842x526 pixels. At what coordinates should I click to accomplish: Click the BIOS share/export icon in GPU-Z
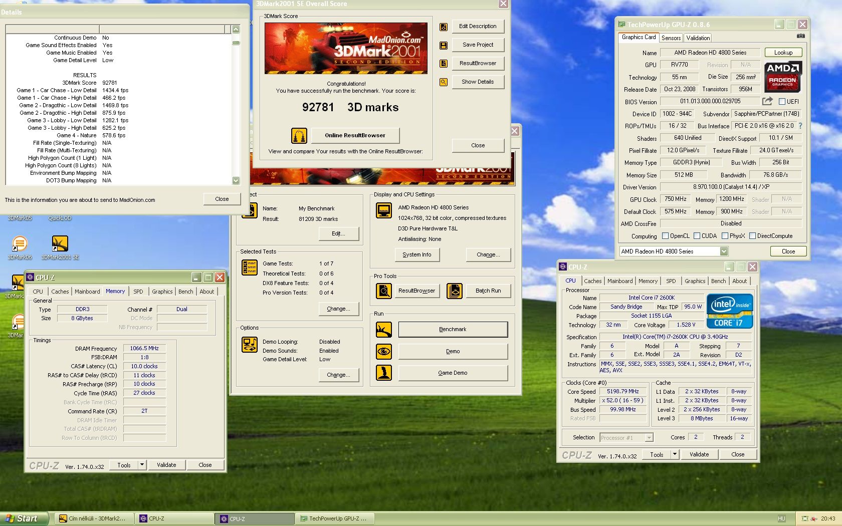pos(768,101)
